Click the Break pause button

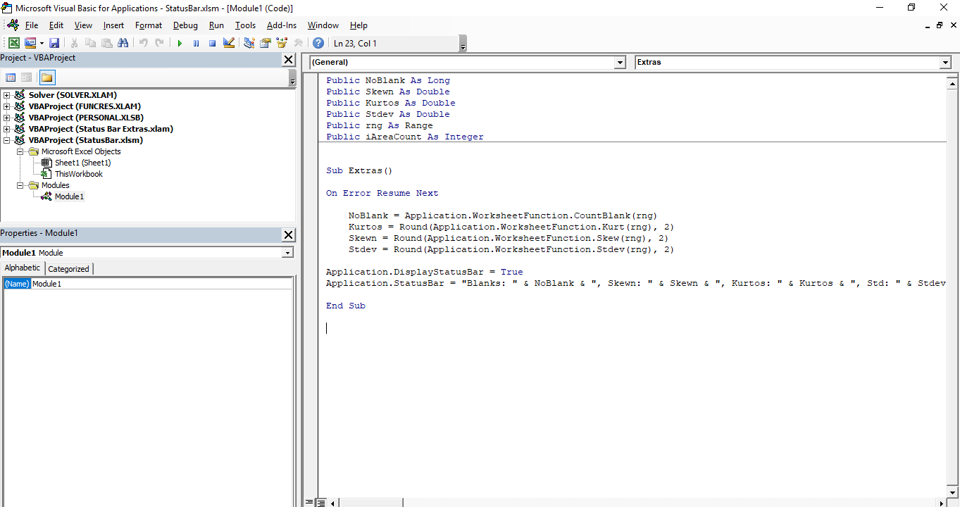pos(196,43)
